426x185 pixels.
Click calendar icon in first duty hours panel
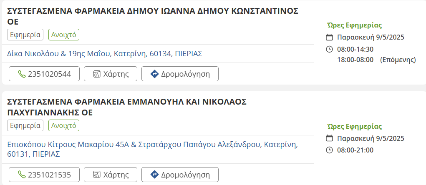tap(329, 37)
